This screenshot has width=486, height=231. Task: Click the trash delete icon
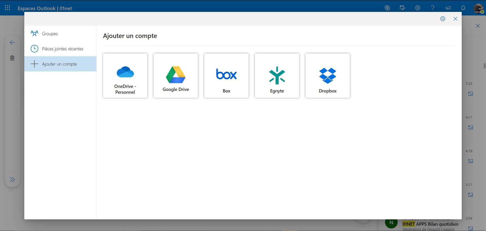coord(12,58)
